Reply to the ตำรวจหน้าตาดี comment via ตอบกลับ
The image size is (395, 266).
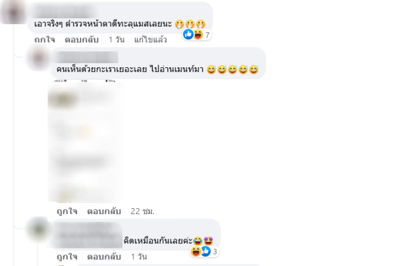point(81,40)
